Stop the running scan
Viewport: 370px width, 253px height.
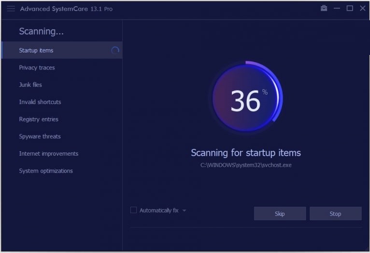335,213
